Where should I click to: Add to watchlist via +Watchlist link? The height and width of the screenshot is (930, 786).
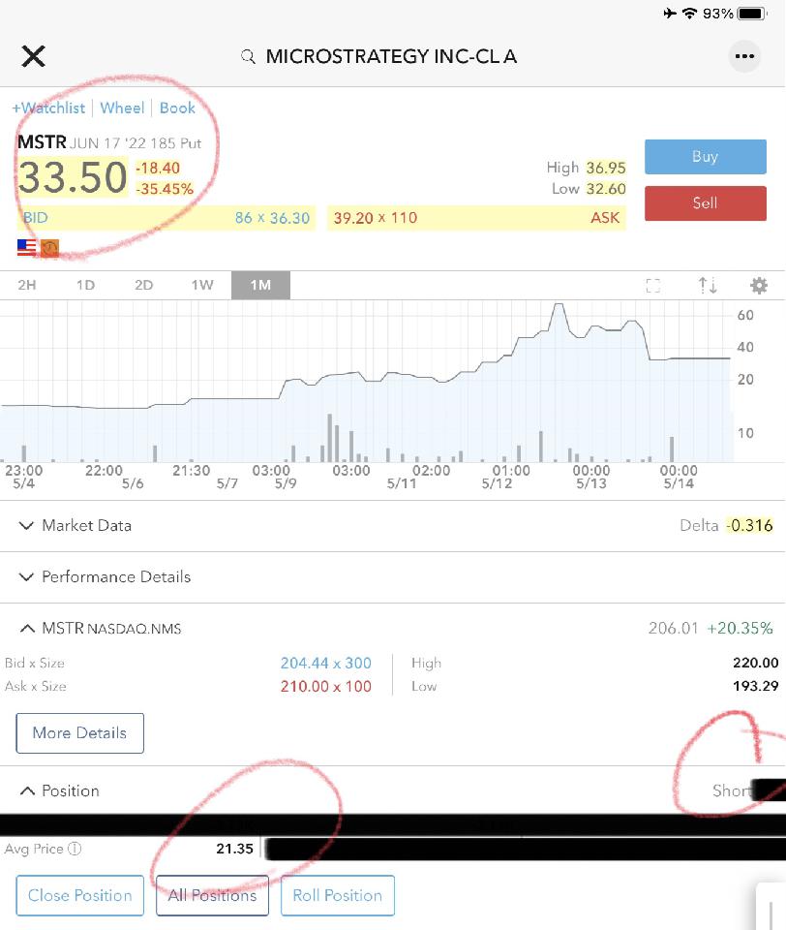pyautogui.click(x=48, y=108)
